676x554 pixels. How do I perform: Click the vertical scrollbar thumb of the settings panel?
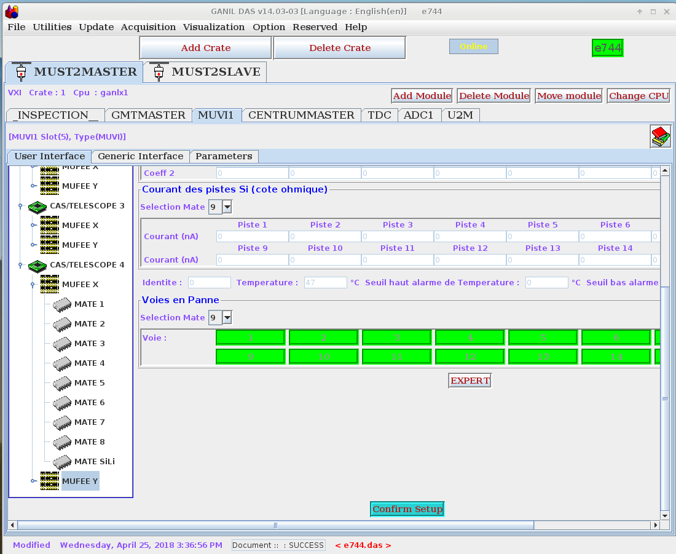point(665,398)
